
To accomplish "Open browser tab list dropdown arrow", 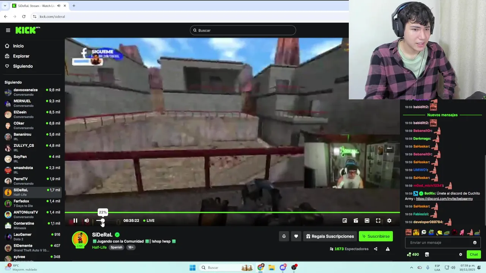I will coord(5,6).
